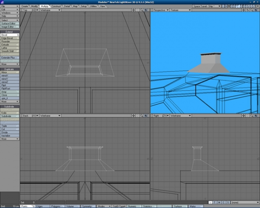Click the zoom magnifier icon in the Top viewport
260x208 pixels.
(141, 10)
